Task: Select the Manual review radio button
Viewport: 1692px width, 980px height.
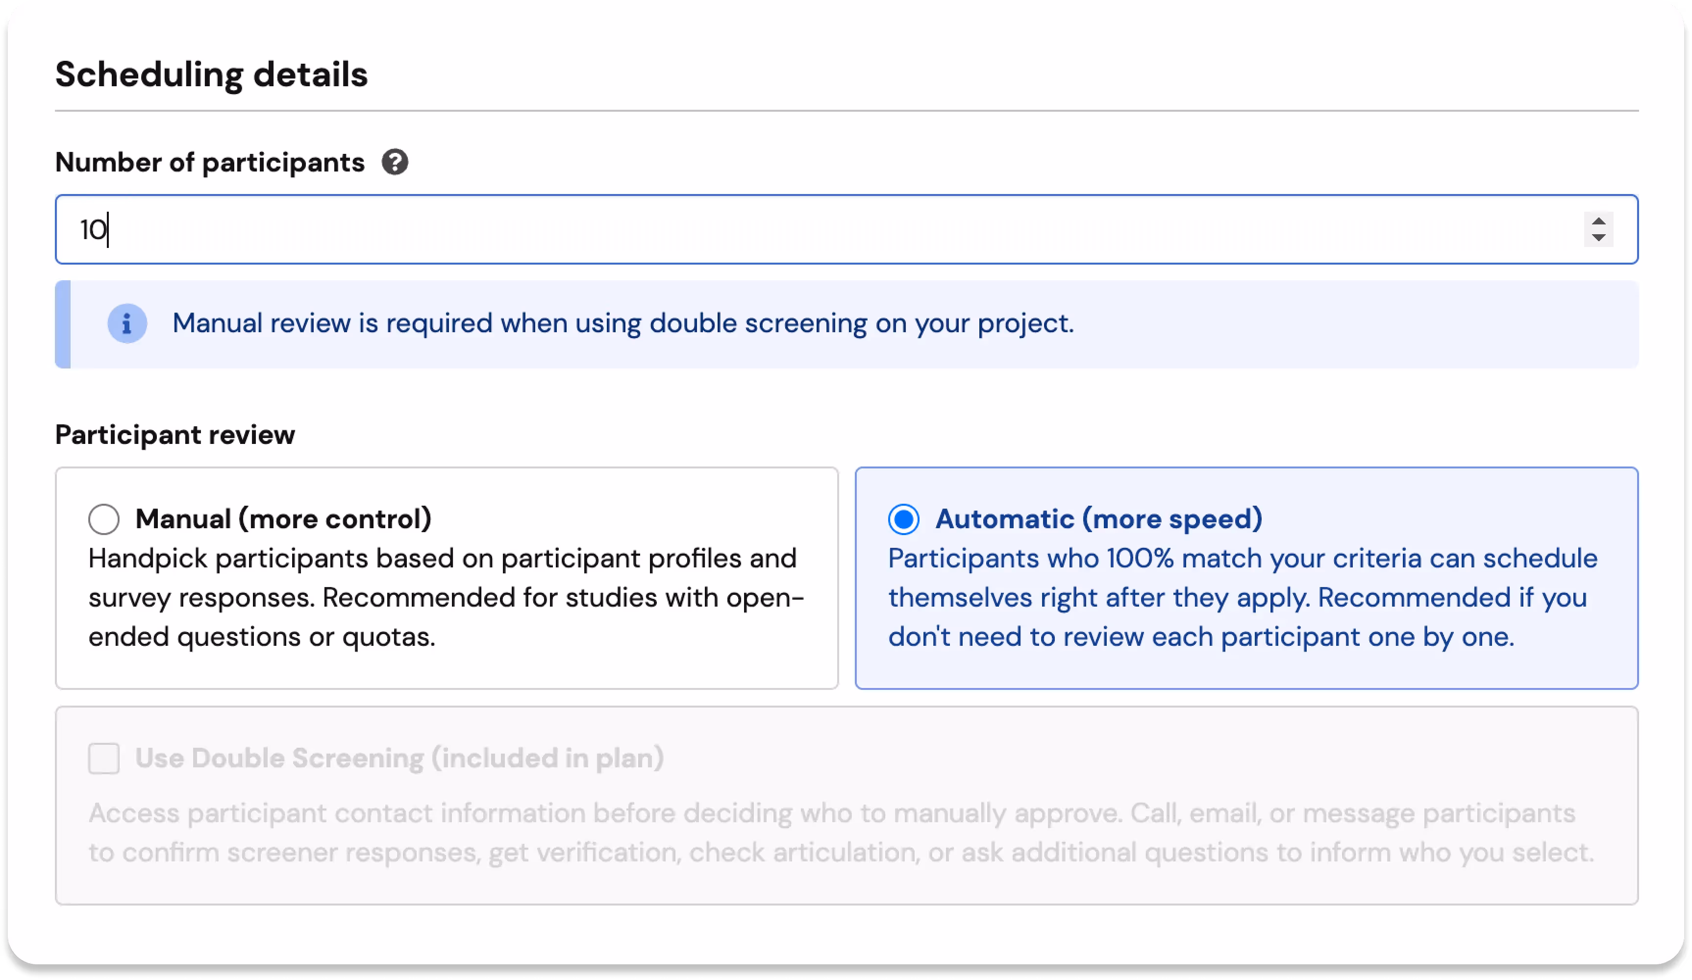Action: click(x=104, y=519)
